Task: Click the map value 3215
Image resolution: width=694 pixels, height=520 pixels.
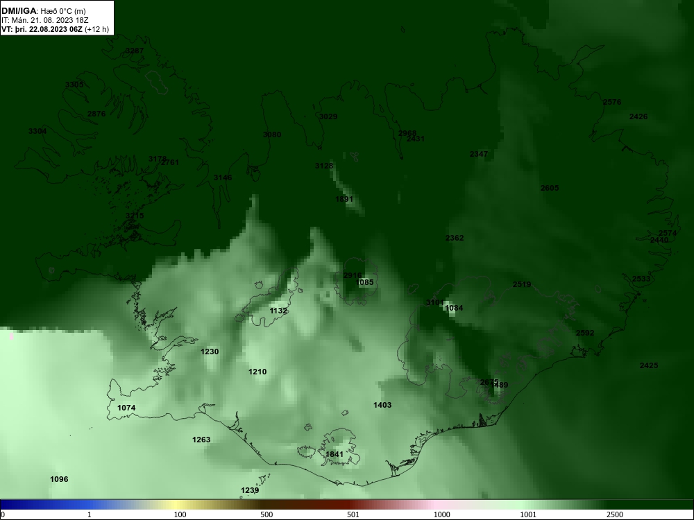Action: coord(135,216)
